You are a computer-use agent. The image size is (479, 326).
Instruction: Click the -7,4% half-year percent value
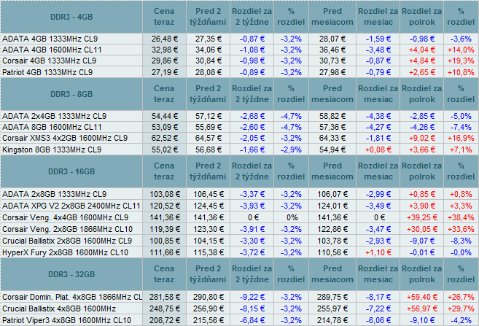pyautogui.click(x=461, y=127)
